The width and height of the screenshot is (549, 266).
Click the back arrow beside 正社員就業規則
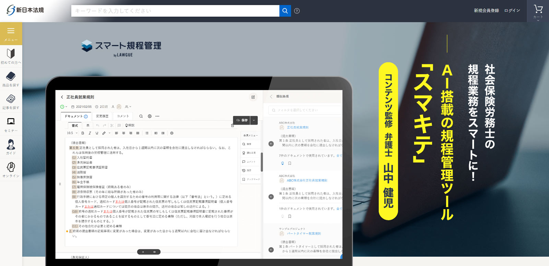62,97
